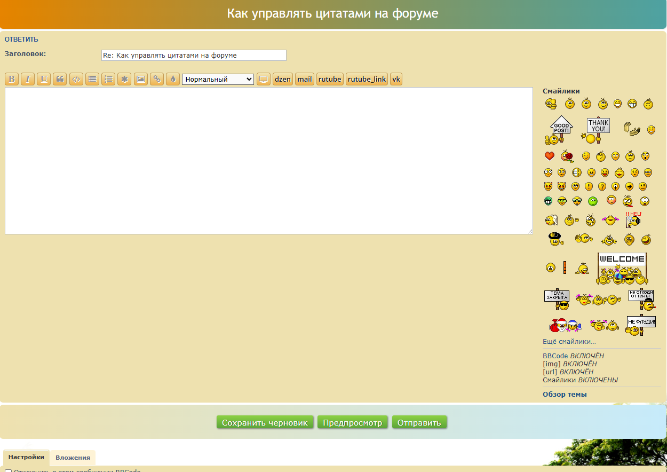
Task: Insert code tag with </> button
Action: click(76, 79)
